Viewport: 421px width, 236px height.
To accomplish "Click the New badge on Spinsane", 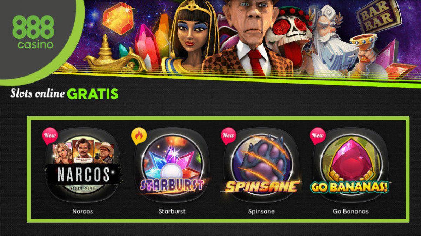I will coord(228,137).
